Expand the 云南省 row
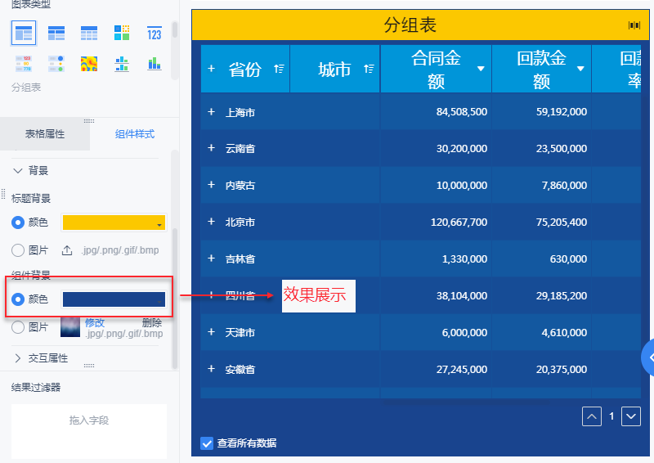 point(212,148)
